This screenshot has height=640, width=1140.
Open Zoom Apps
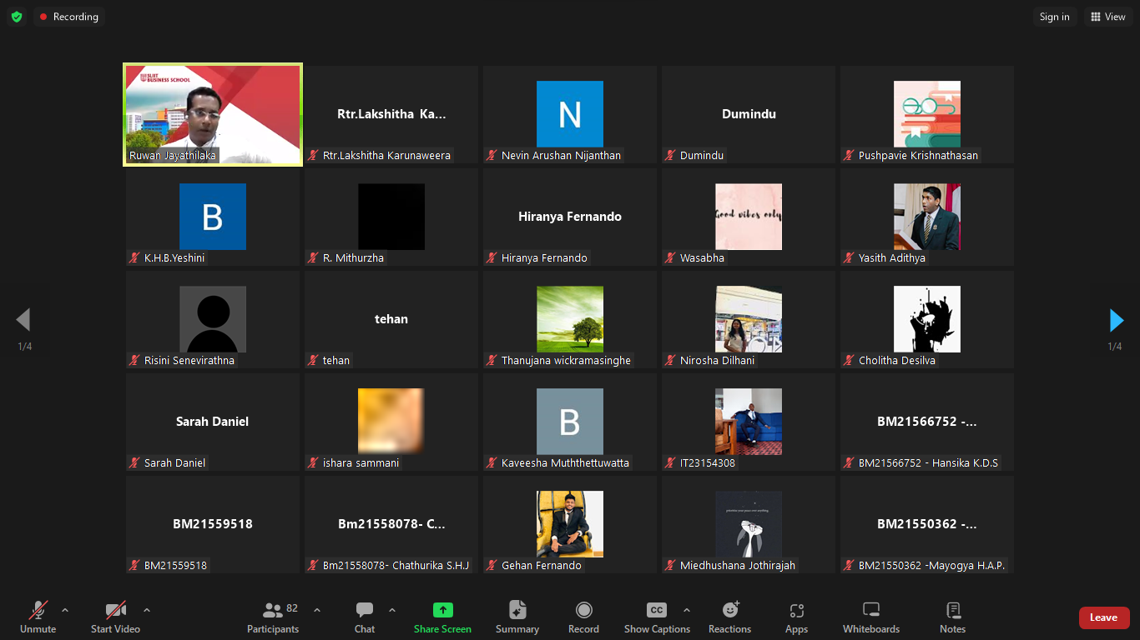tap(796, 617)
